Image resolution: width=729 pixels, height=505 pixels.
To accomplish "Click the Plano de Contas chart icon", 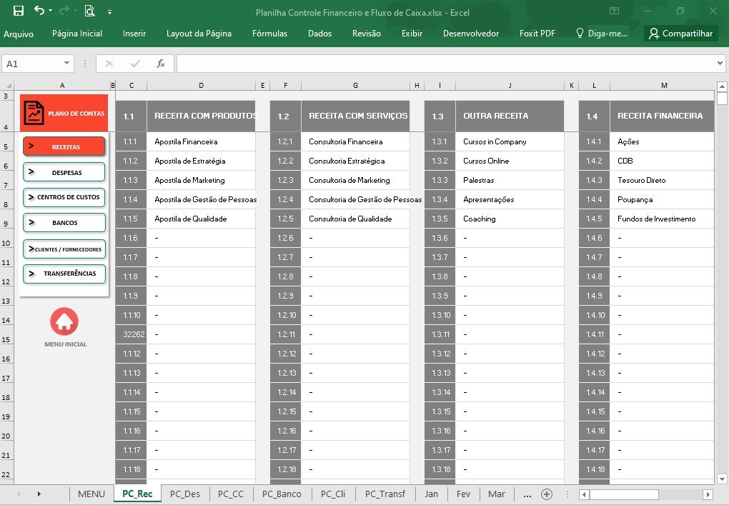I will click(x=34, y=113).
